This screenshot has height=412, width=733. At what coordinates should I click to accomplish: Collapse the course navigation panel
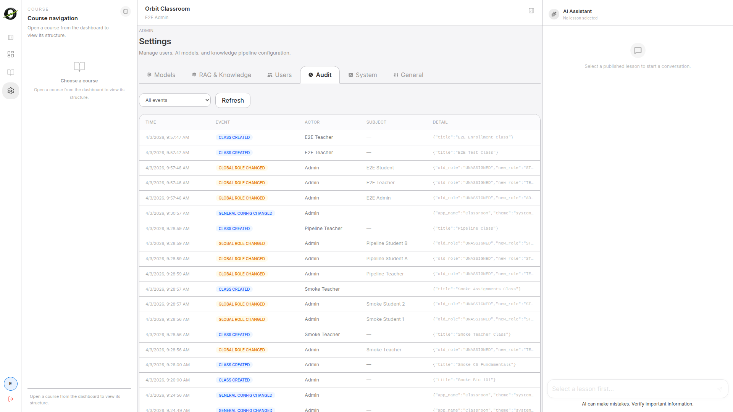126,11
